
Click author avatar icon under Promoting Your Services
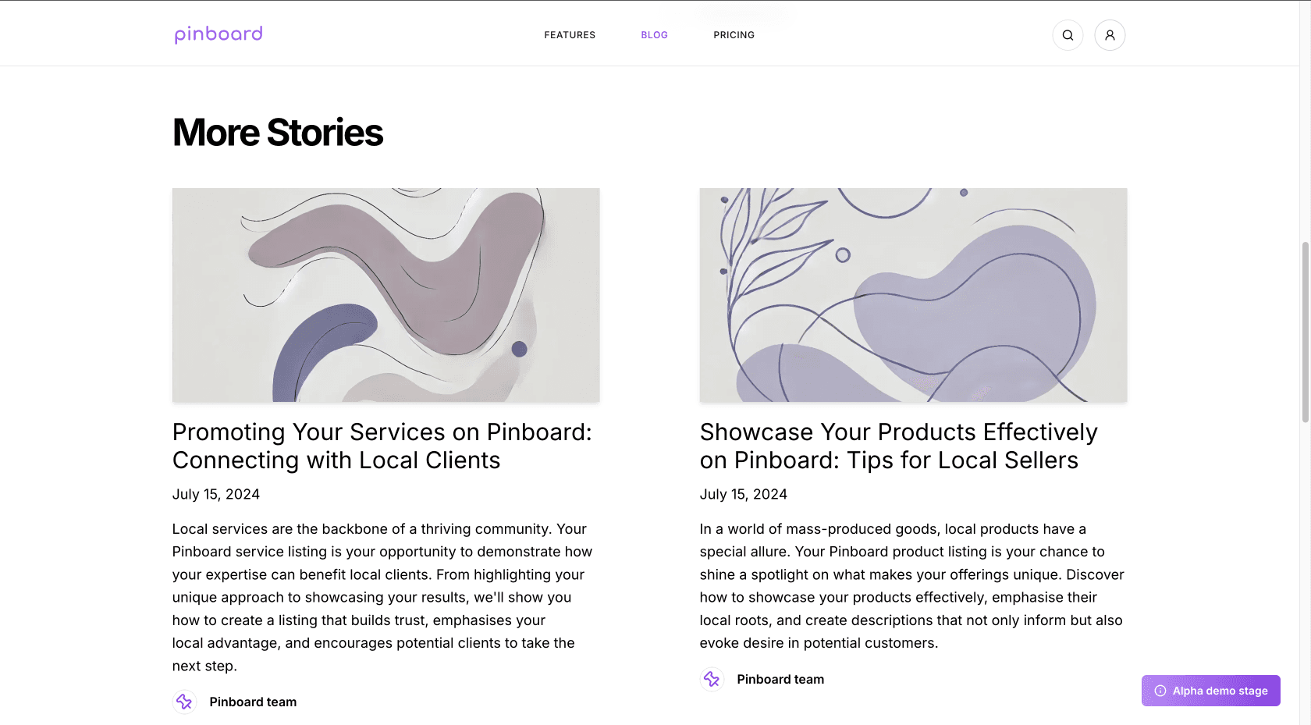[184, 702]
